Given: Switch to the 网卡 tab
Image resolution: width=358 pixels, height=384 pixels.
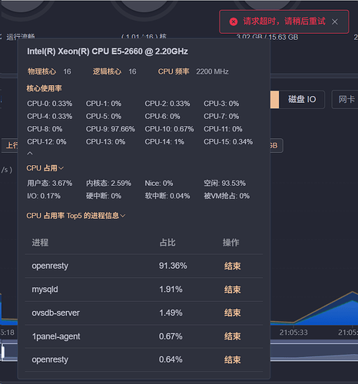Looking at the screenshot, I should coord(346,99).
